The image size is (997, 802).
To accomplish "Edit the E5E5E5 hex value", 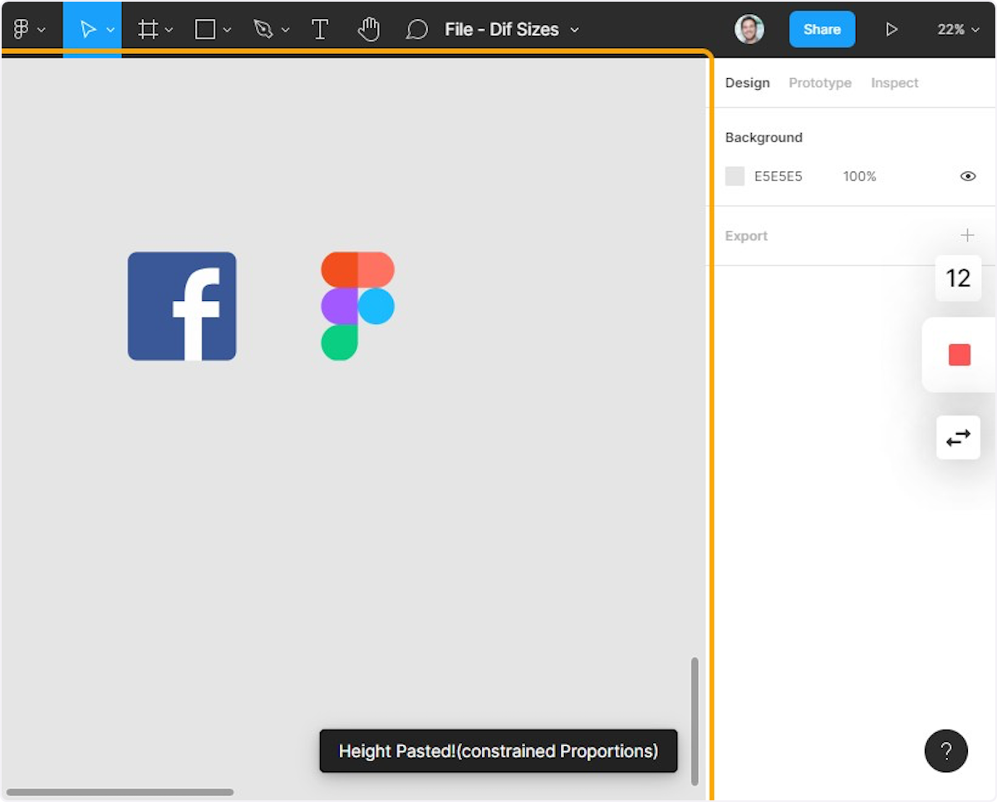I will (778, 176).
